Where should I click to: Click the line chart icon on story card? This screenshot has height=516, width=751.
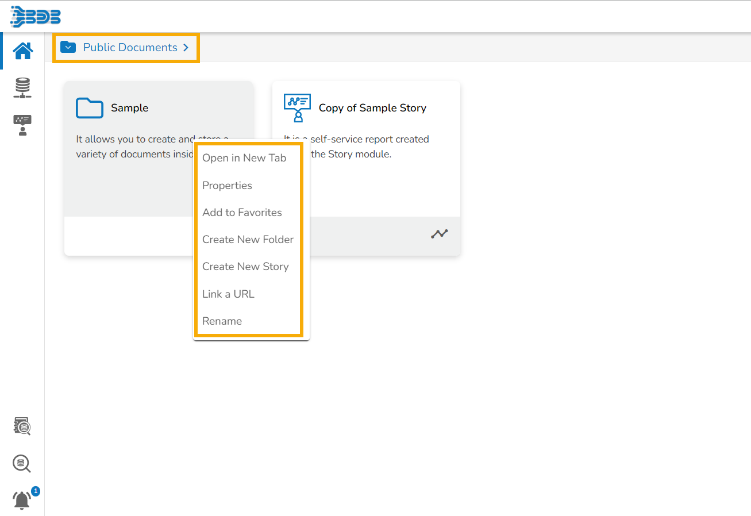(440, 234)
